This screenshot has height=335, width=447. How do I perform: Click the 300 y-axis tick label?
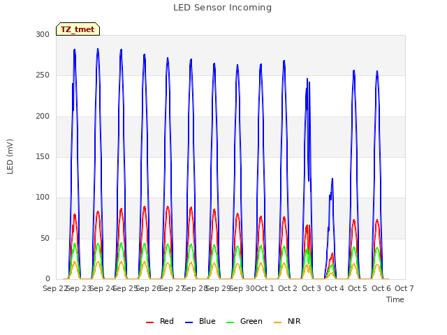tap(43, 34)
